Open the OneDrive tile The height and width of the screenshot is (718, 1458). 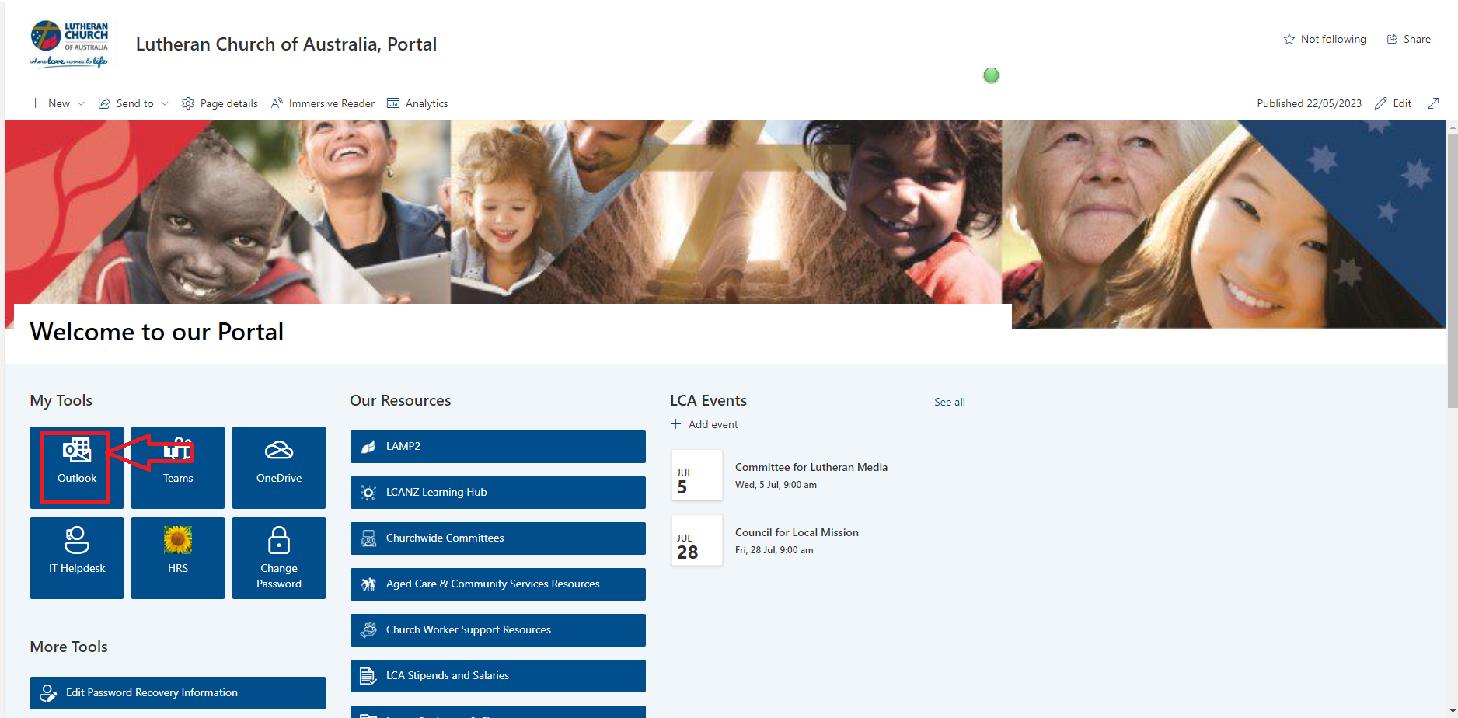[x=279, y=467]
